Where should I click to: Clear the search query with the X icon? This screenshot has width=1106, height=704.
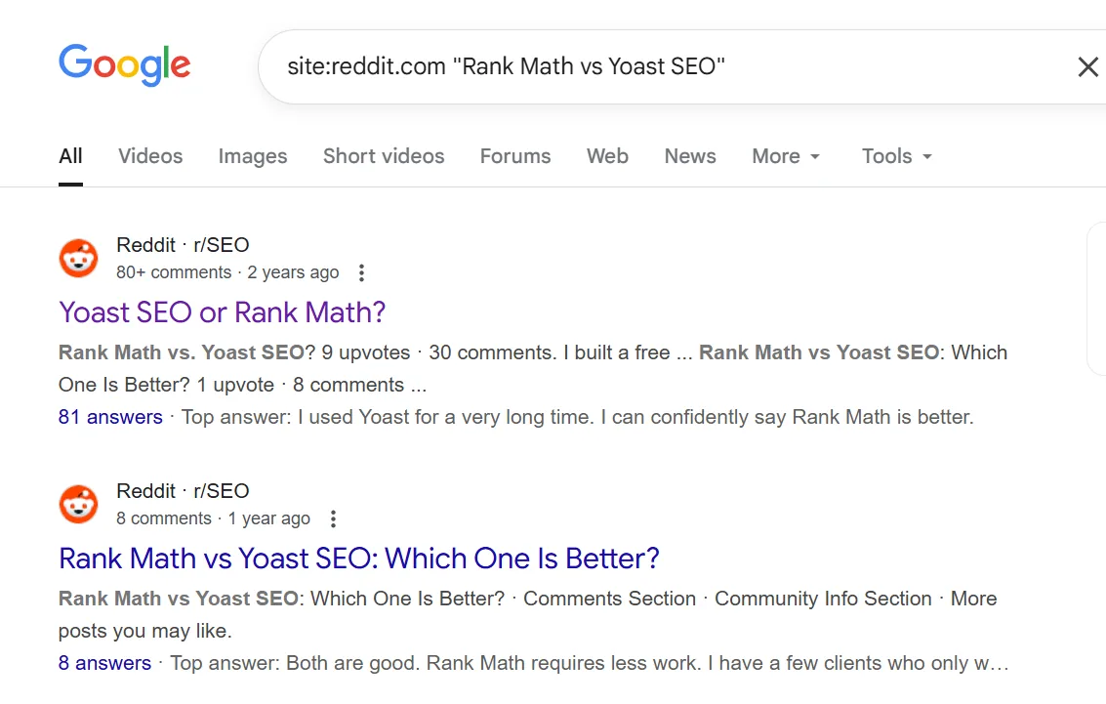1087,66
